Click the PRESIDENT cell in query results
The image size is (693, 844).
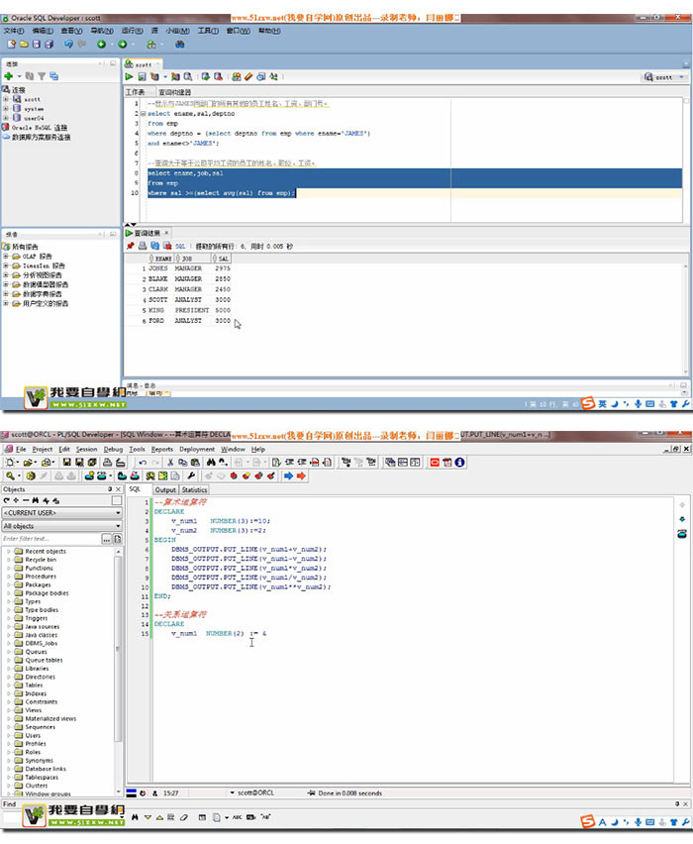click(x=191, y=310)
